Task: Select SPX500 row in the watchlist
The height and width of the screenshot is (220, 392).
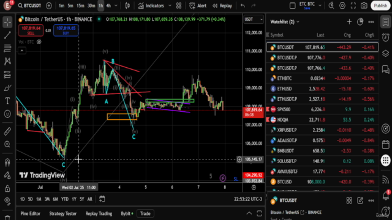Action: click(x=323, y=109)
